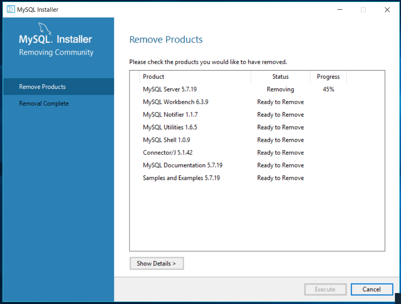Screen dimensions: 401x304
Task: Click the MySQL Installer title bar icon
Action: (x=11, y=9)
